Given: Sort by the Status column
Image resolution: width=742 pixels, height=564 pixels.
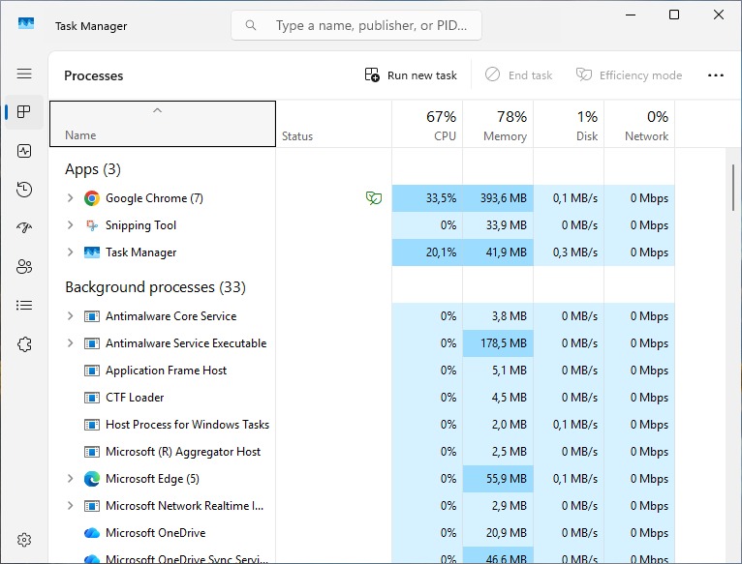Looking at the screenshot, I should 334,124.
